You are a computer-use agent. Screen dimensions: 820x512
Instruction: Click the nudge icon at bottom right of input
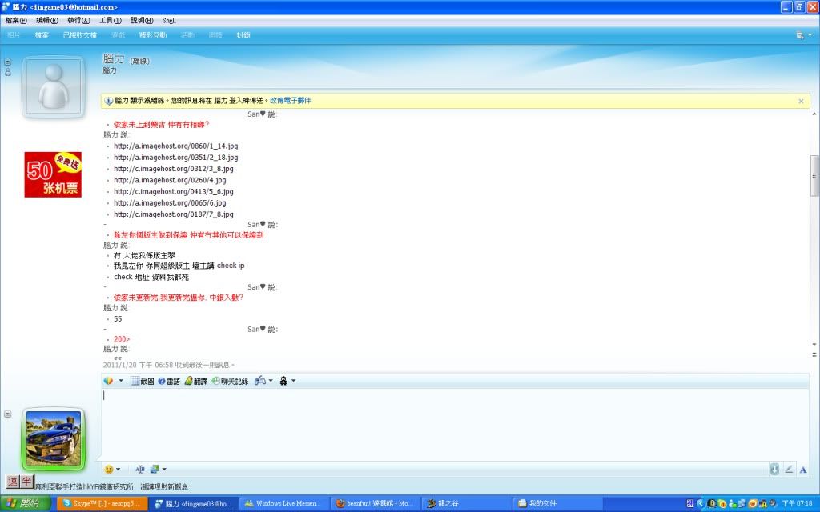point(774,469)
